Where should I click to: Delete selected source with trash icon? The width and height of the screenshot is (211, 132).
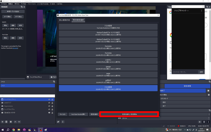pyautogui.click(x=6, y=122)
